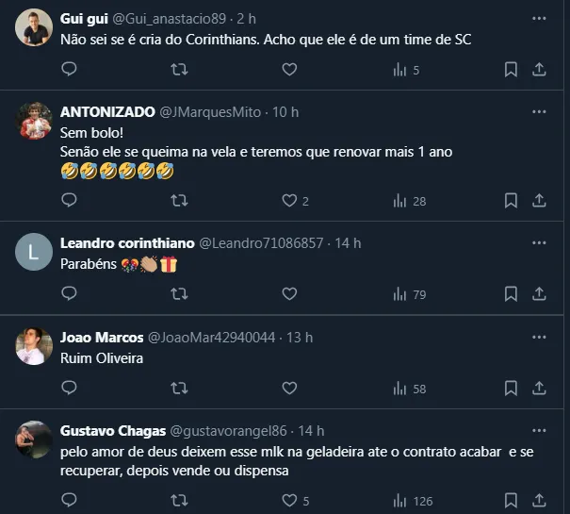The width and height of the screenshot is (570, 514).
Task: Open more options on Gui gui's tweet
Action: coord(538,18)
